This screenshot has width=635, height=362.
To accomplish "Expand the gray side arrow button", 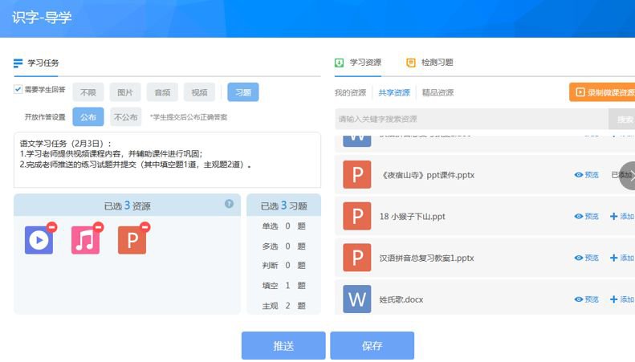I will (x=628, y=176).
